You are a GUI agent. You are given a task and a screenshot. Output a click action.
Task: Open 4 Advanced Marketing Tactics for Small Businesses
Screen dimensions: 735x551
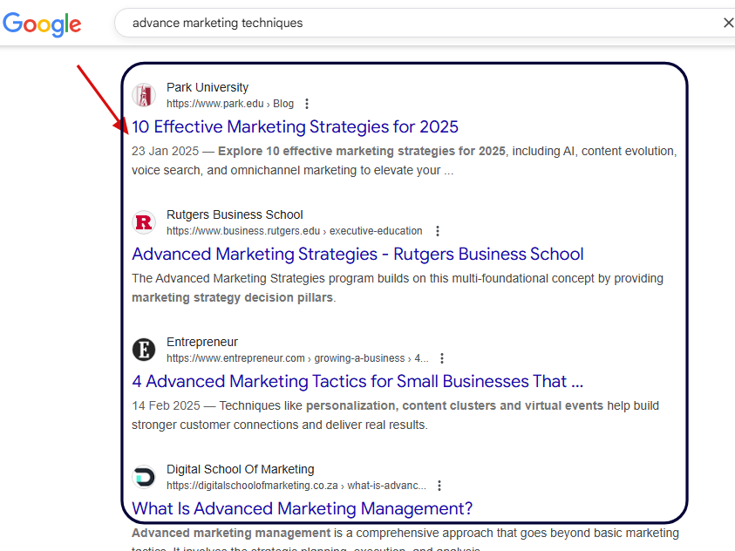(x=357, y=381)
